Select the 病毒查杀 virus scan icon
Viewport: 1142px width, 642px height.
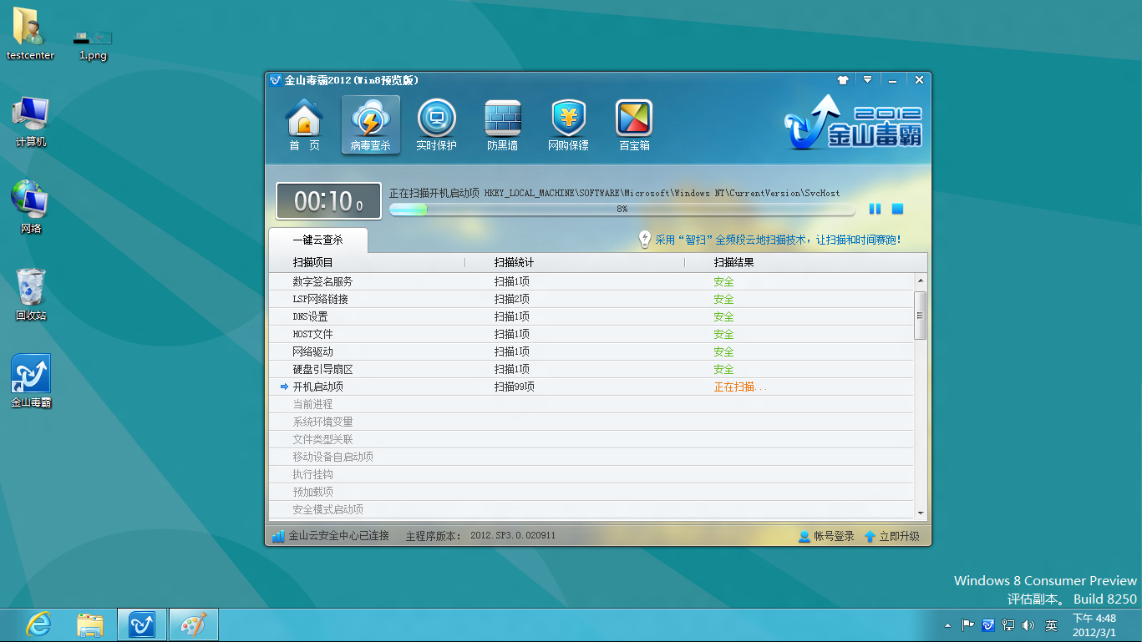[x=370, y=125]
